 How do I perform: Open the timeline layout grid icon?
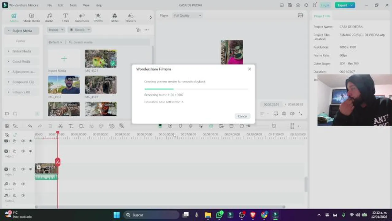(292, 126)
